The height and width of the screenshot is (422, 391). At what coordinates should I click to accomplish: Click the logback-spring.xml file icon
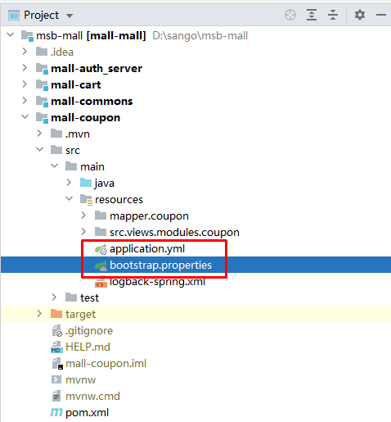101,282
